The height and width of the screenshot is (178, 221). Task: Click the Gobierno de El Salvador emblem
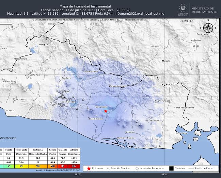pyautogui.click(x=183, y=9)
